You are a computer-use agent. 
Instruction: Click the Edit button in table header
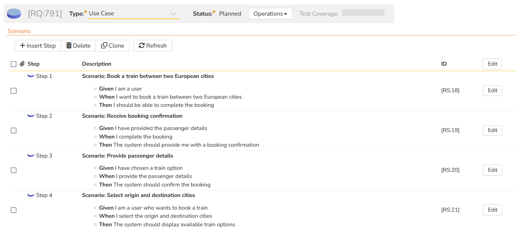(492, 64)
